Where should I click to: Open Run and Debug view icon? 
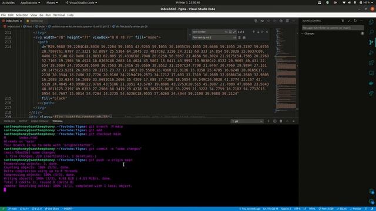pyautogui.click(x=371, y=52)
